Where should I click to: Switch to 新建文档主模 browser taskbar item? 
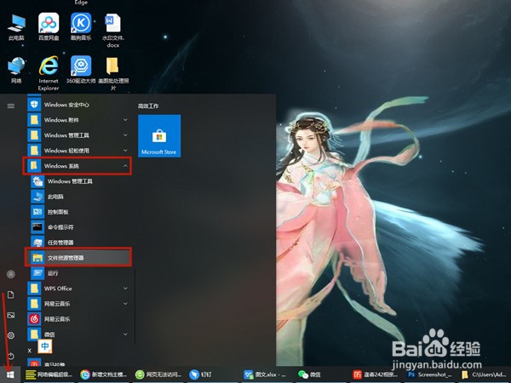coord(104,374)
